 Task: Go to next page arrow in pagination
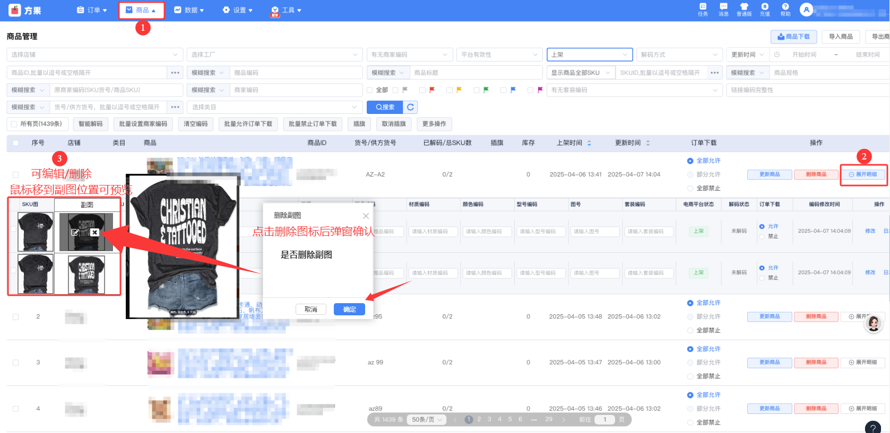tap(563, 419)
